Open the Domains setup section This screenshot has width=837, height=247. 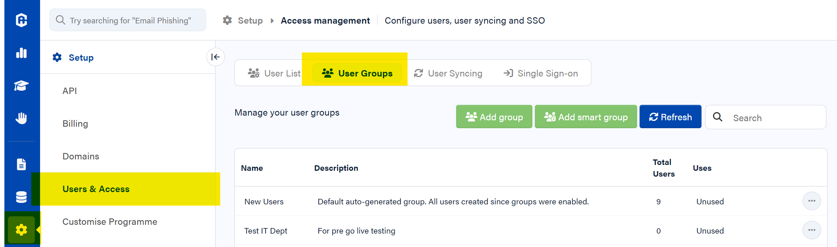(80, 156)
